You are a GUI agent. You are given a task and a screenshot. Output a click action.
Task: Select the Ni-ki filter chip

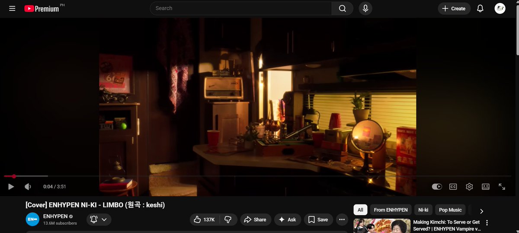[423, 210]
